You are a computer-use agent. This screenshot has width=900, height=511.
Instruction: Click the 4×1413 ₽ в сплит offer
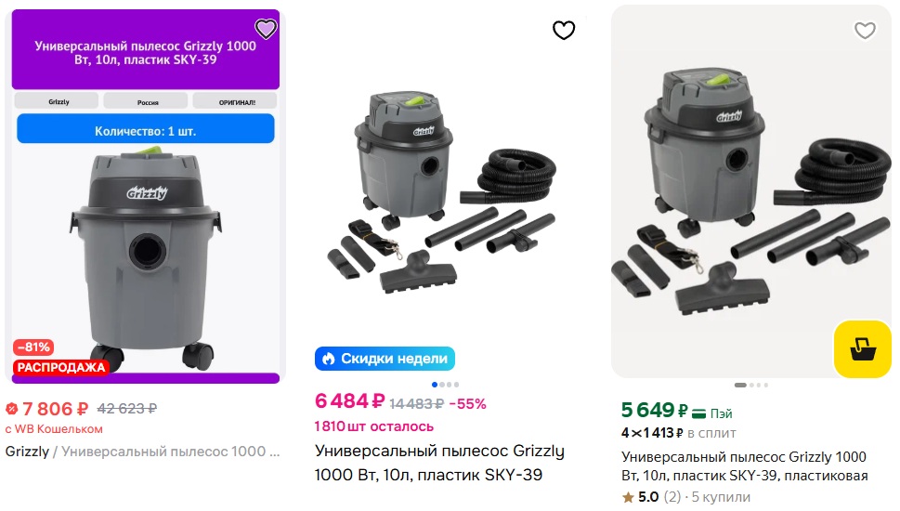[679, 433]
